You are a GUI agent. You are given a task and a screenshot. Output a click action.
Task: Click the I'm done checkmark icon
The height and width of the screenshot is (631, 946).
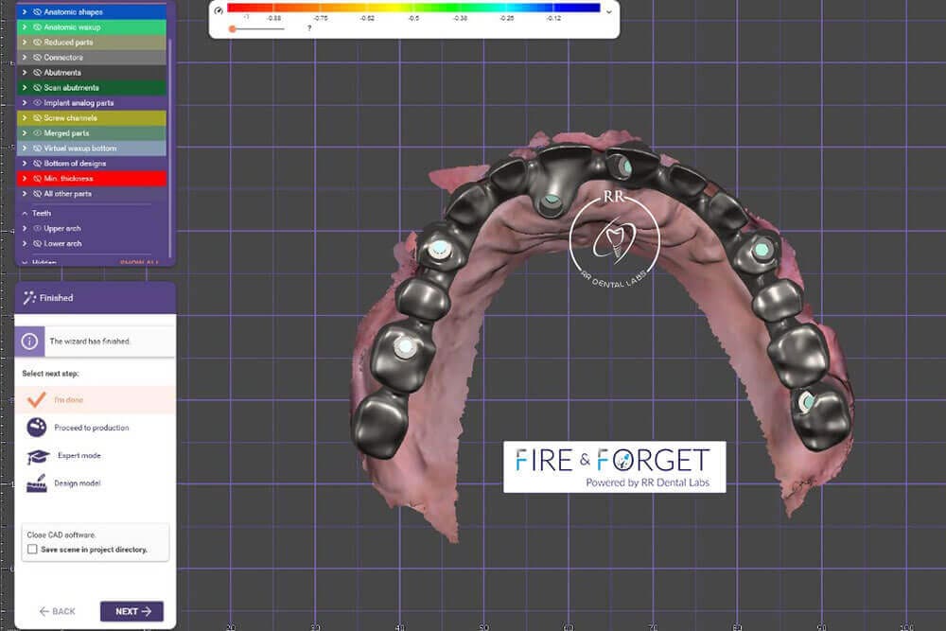[x=37, y=399]
